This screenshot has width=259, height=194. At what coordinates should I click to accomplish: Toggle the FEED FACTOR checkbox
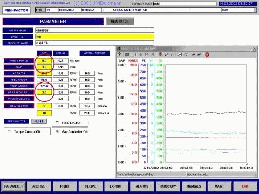(x=57, y=123)
